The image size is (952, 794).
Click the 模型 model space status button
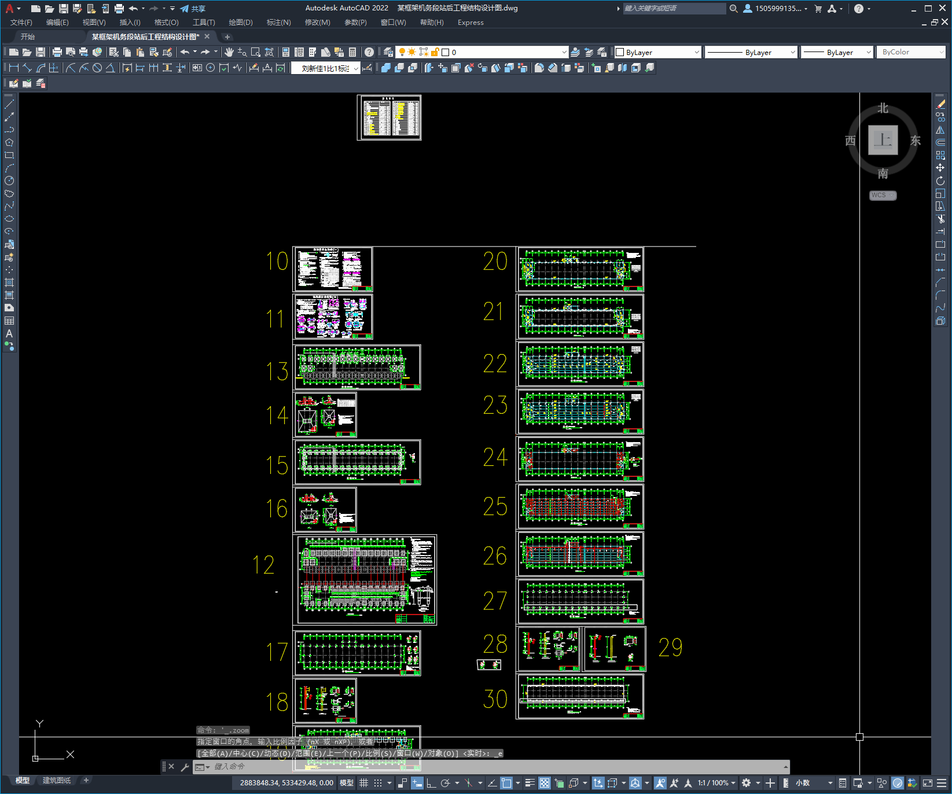click(x=347, y=783)
